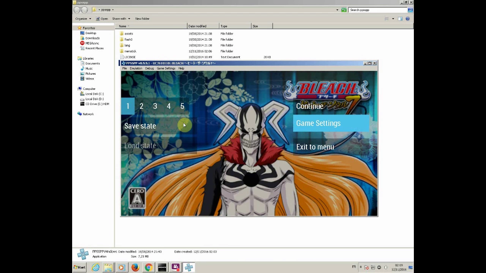Click the Explorer Open toolbar button
Screen dimensions: 486x273
pos(102,19)
